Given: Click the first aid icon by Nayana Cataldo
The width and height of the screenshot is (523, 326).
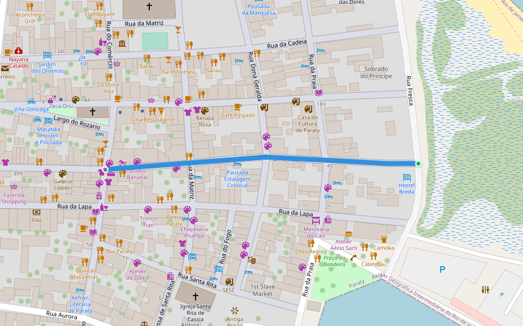Looking at the screenshot, I should pyautogui.click(x=19, y=52).
